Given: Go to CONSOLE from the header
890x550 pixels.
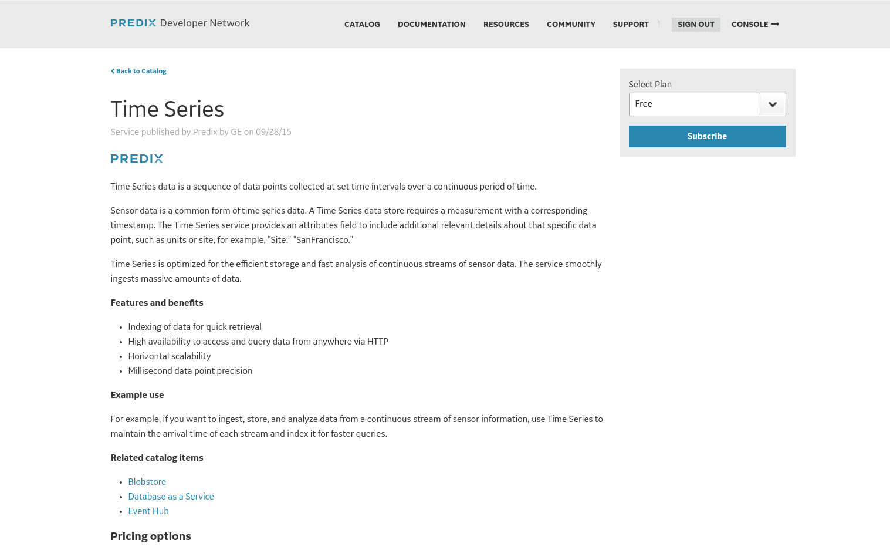Looking at the screenshot, I should [x=750, y=25].
